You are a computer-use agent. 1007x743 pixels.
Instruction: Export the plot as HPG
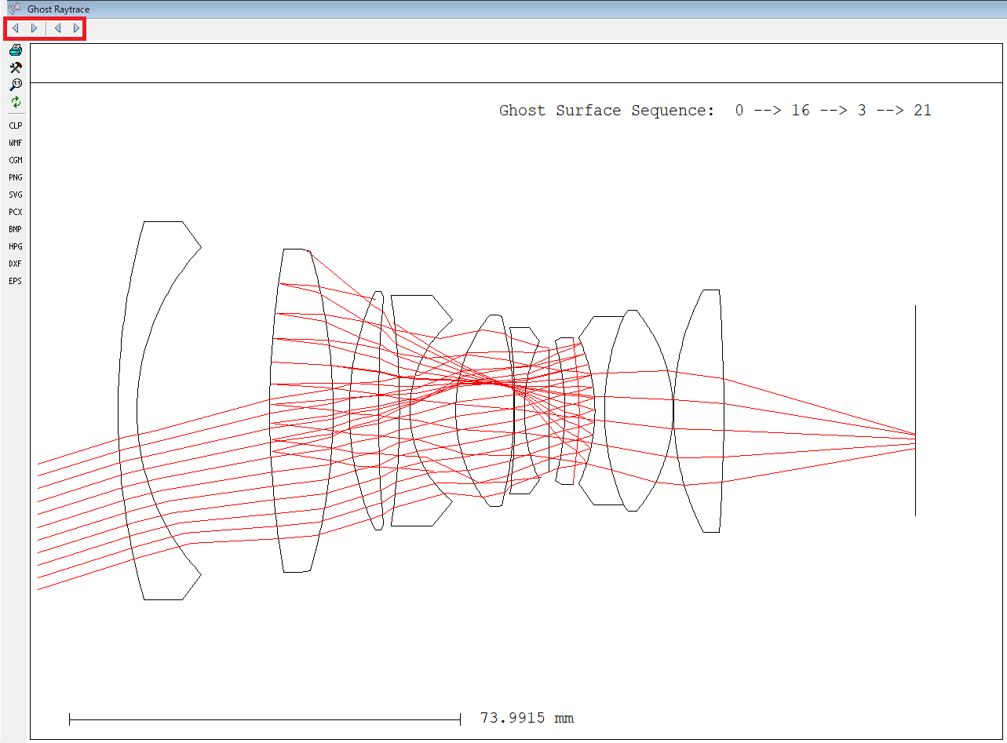(x=16, y=246)
